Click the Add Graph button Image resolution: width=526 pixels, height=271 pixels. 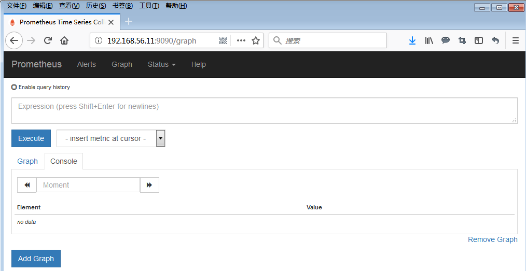pyautogui.click(x=36, y=259)
